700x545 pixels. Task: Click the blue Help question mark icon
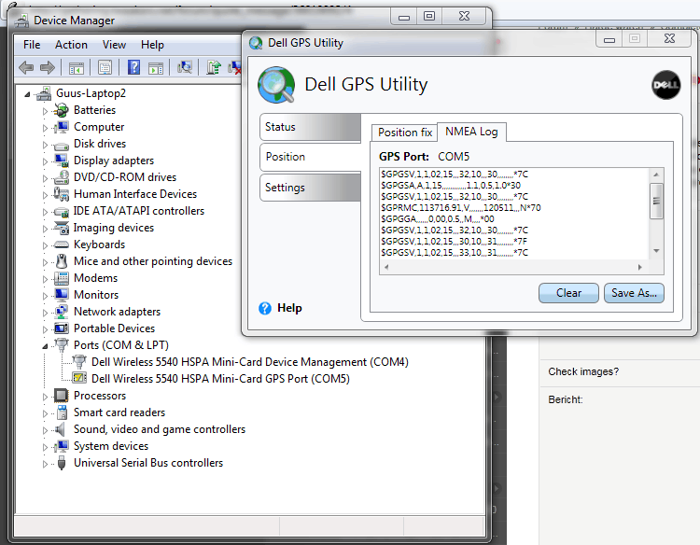(x=265, y=308)
